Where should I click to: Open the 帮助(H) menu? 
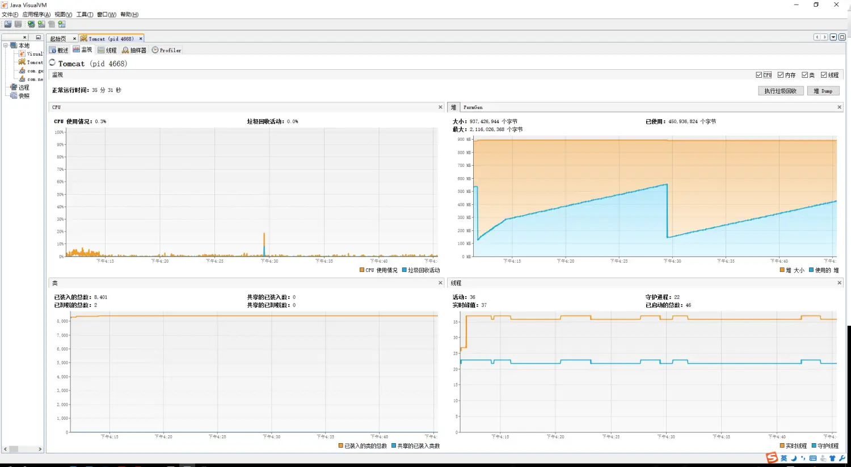pos(129,15)
